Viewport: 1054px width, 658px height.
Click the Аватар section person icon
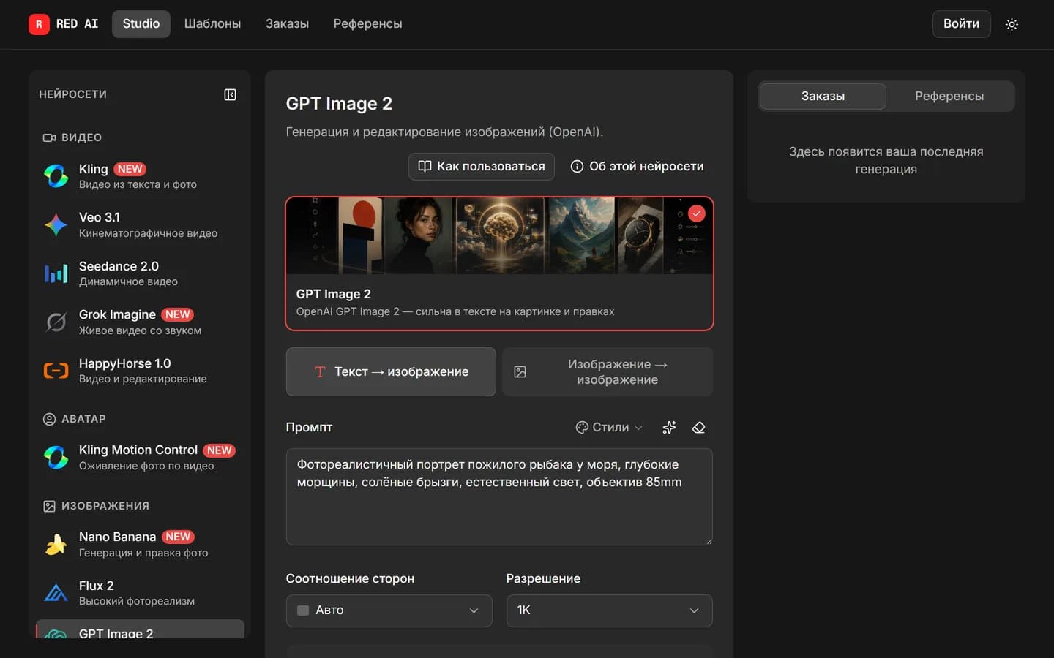tap(49, 419)
